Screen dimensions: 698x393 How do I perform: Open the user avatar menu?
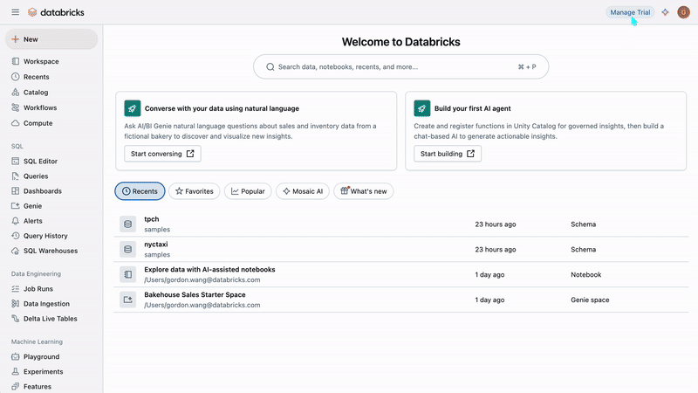[x=683, y=12]
